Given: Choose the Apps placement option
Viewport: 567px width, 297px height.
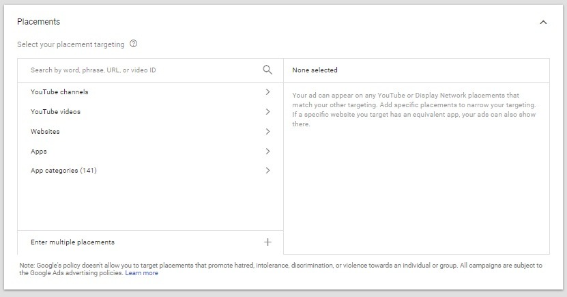Looking at the screenshot, I should 150,151.
